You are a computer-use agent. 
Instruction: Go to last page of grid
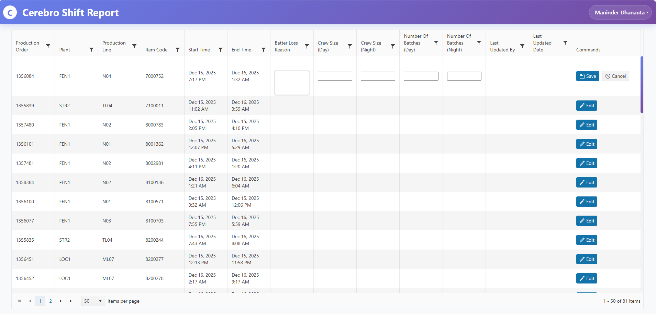tap(71, 301)
